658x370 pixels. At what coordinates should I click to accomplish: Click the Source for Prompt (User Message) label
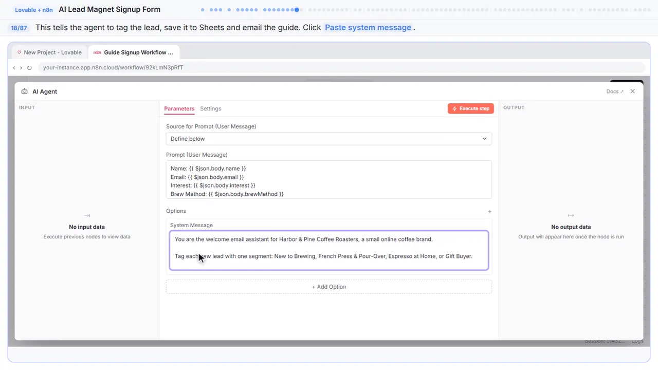click(x=211, y=126)
